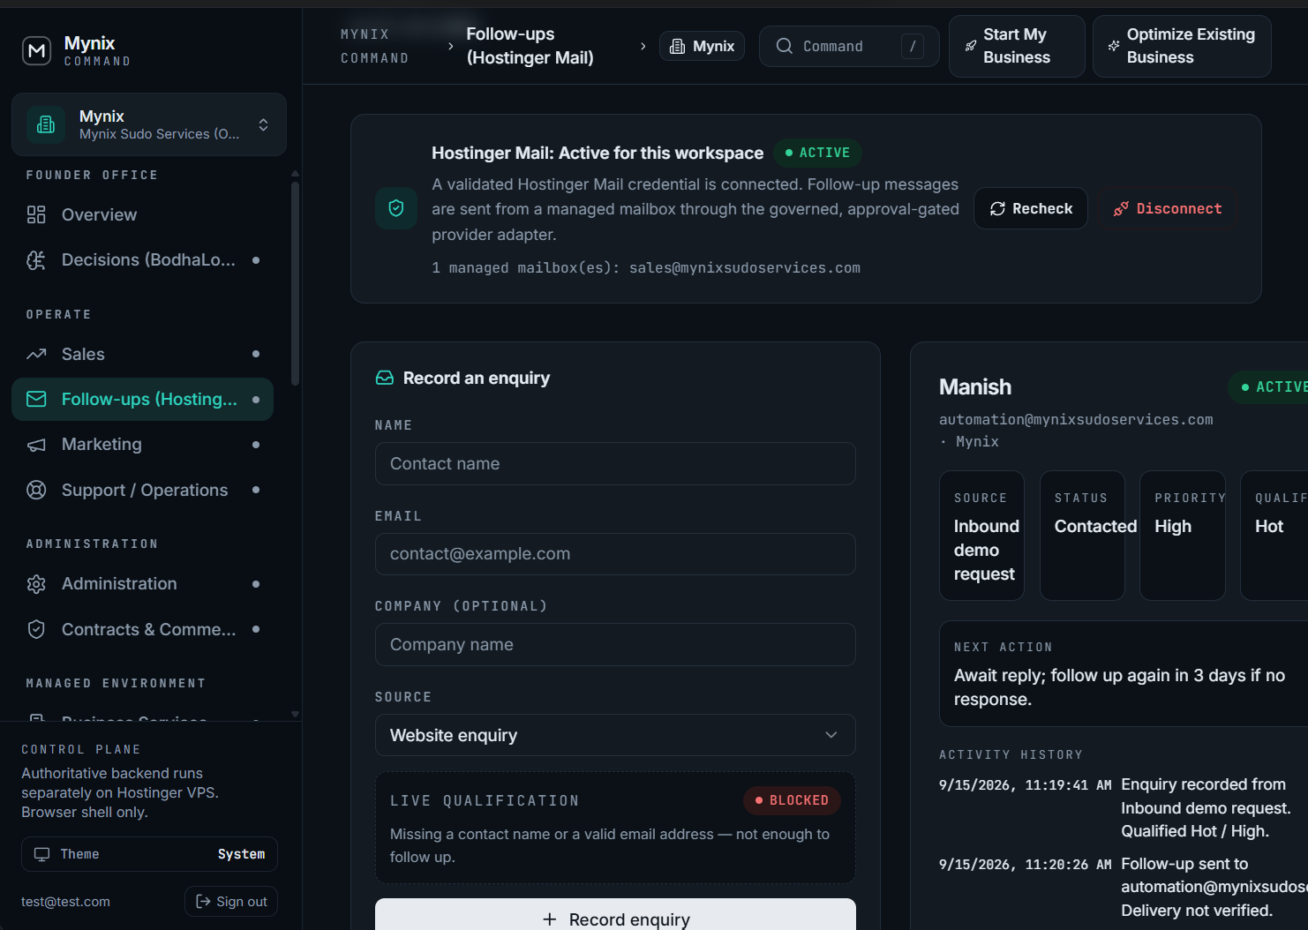
Task: Click the search magnifier icon
Action: (784, 46)
